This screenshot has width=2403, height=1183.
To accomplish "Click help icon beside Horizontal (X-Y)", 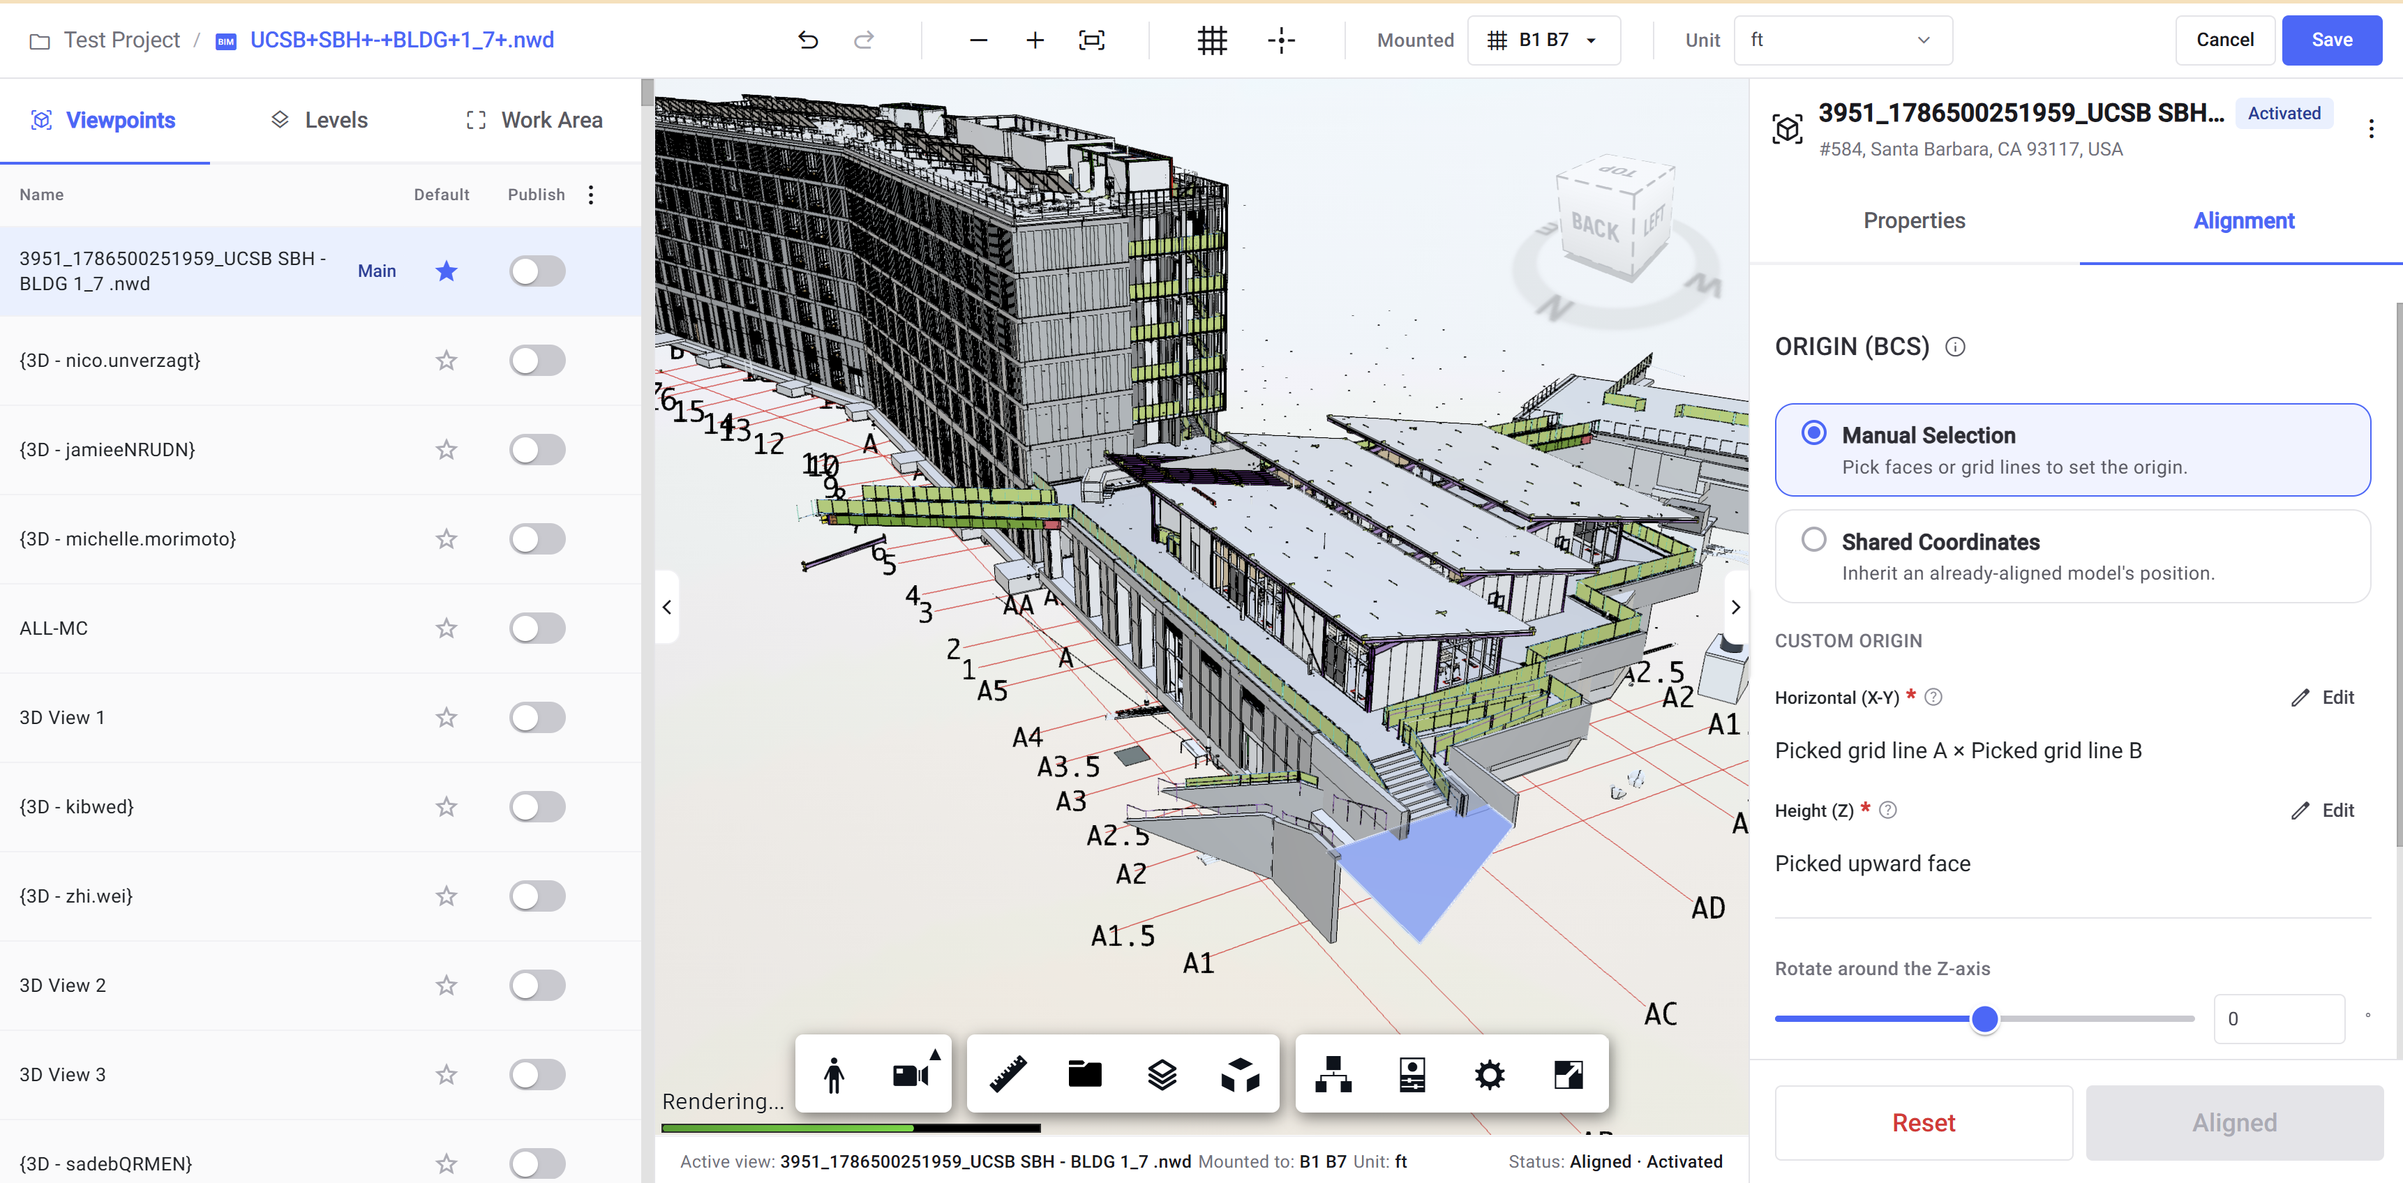I will pos(1934,696).
